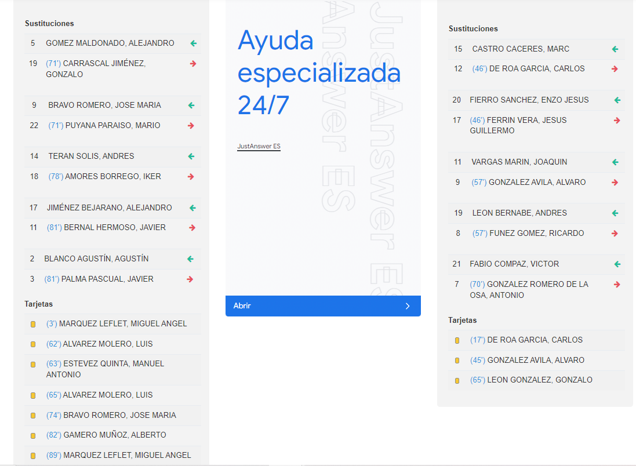Click red arrow beside (46') DE ROA GARCIA, CARLOS
Viewport: 636px width, 466px height.
615,69
